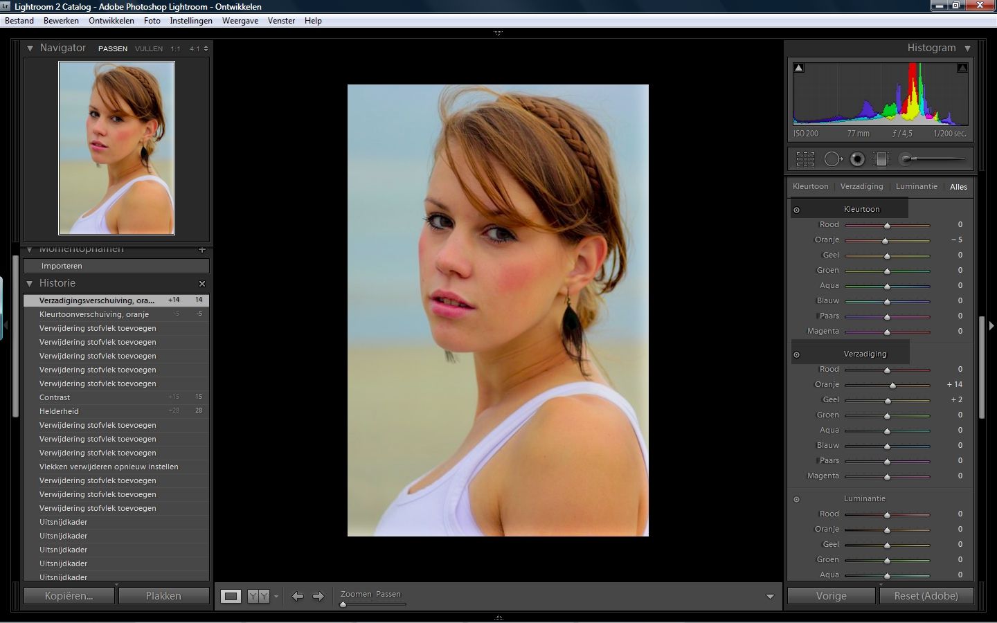The width and height of the screenshot is (997, 623).
Task: Hide the left panel group
Action: point(5,324)
